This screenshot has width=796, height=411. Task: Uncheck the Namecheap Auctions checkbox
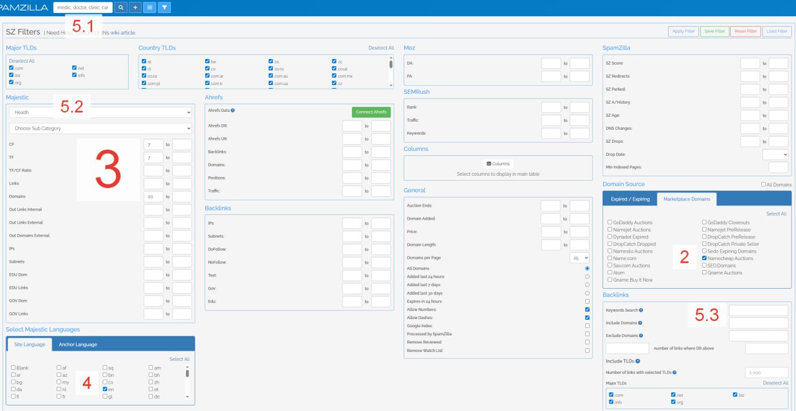pos(704,258)
